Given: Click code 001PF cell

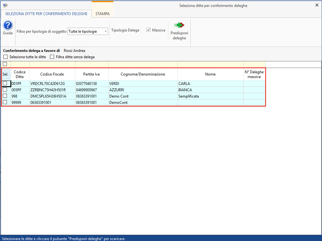Looking at the screenshot, I should tap(20, 83).
